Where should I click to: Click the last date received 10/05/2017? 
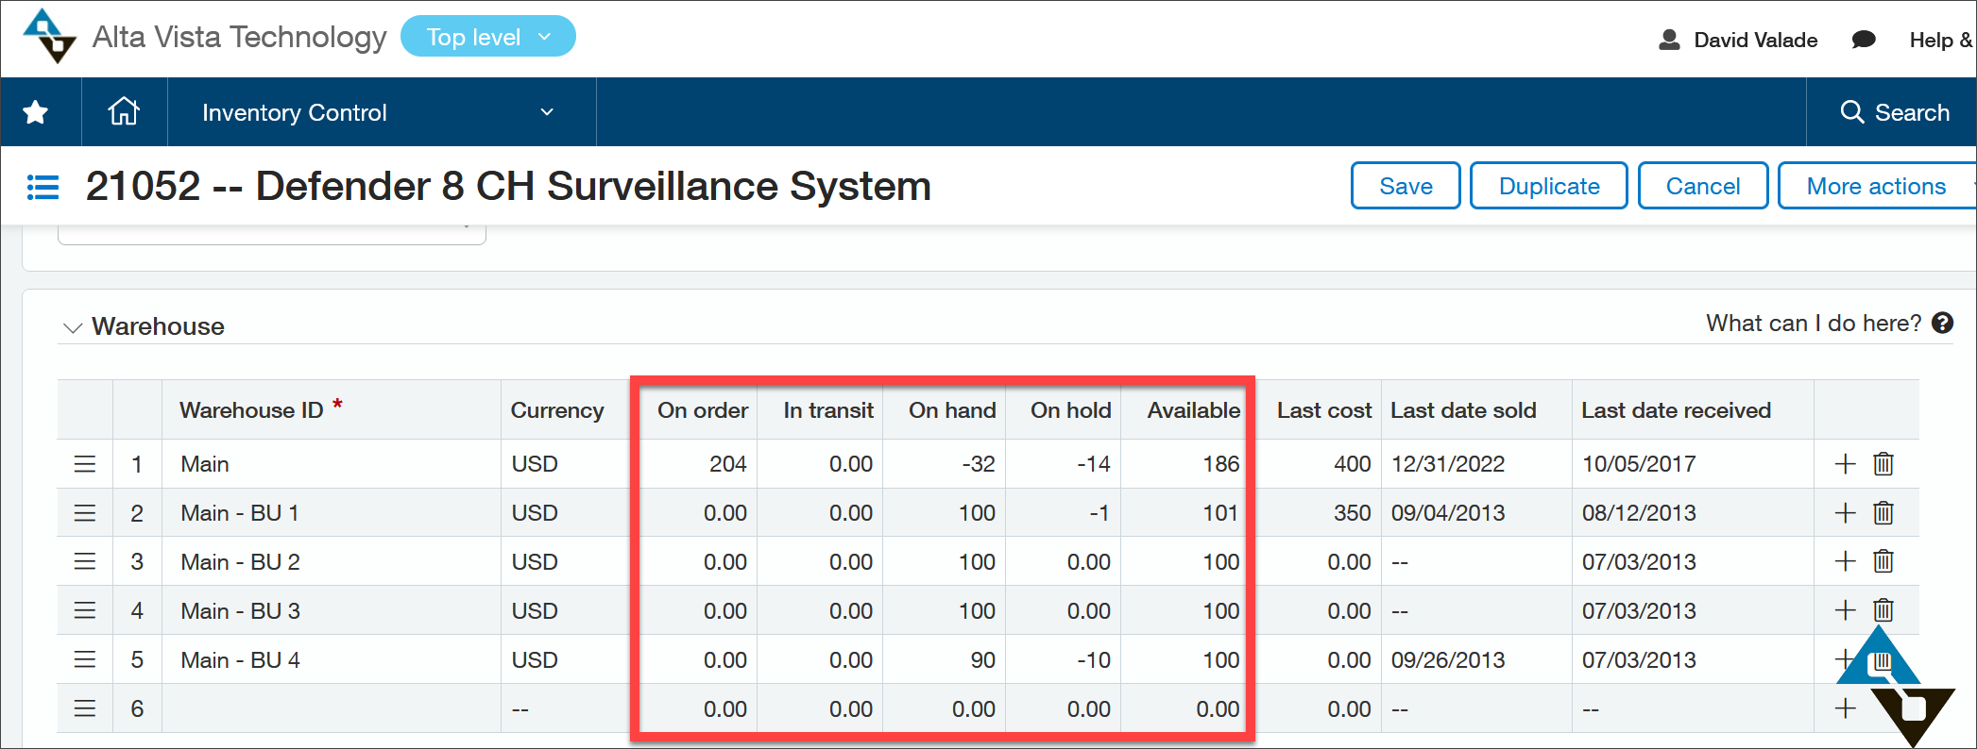point(1639,464)
